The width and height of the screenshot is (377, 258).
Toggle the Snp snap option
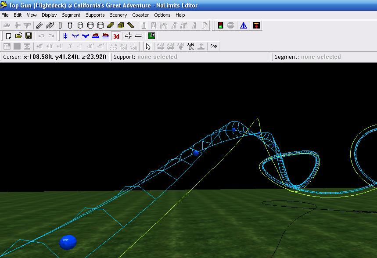(213, 46)
